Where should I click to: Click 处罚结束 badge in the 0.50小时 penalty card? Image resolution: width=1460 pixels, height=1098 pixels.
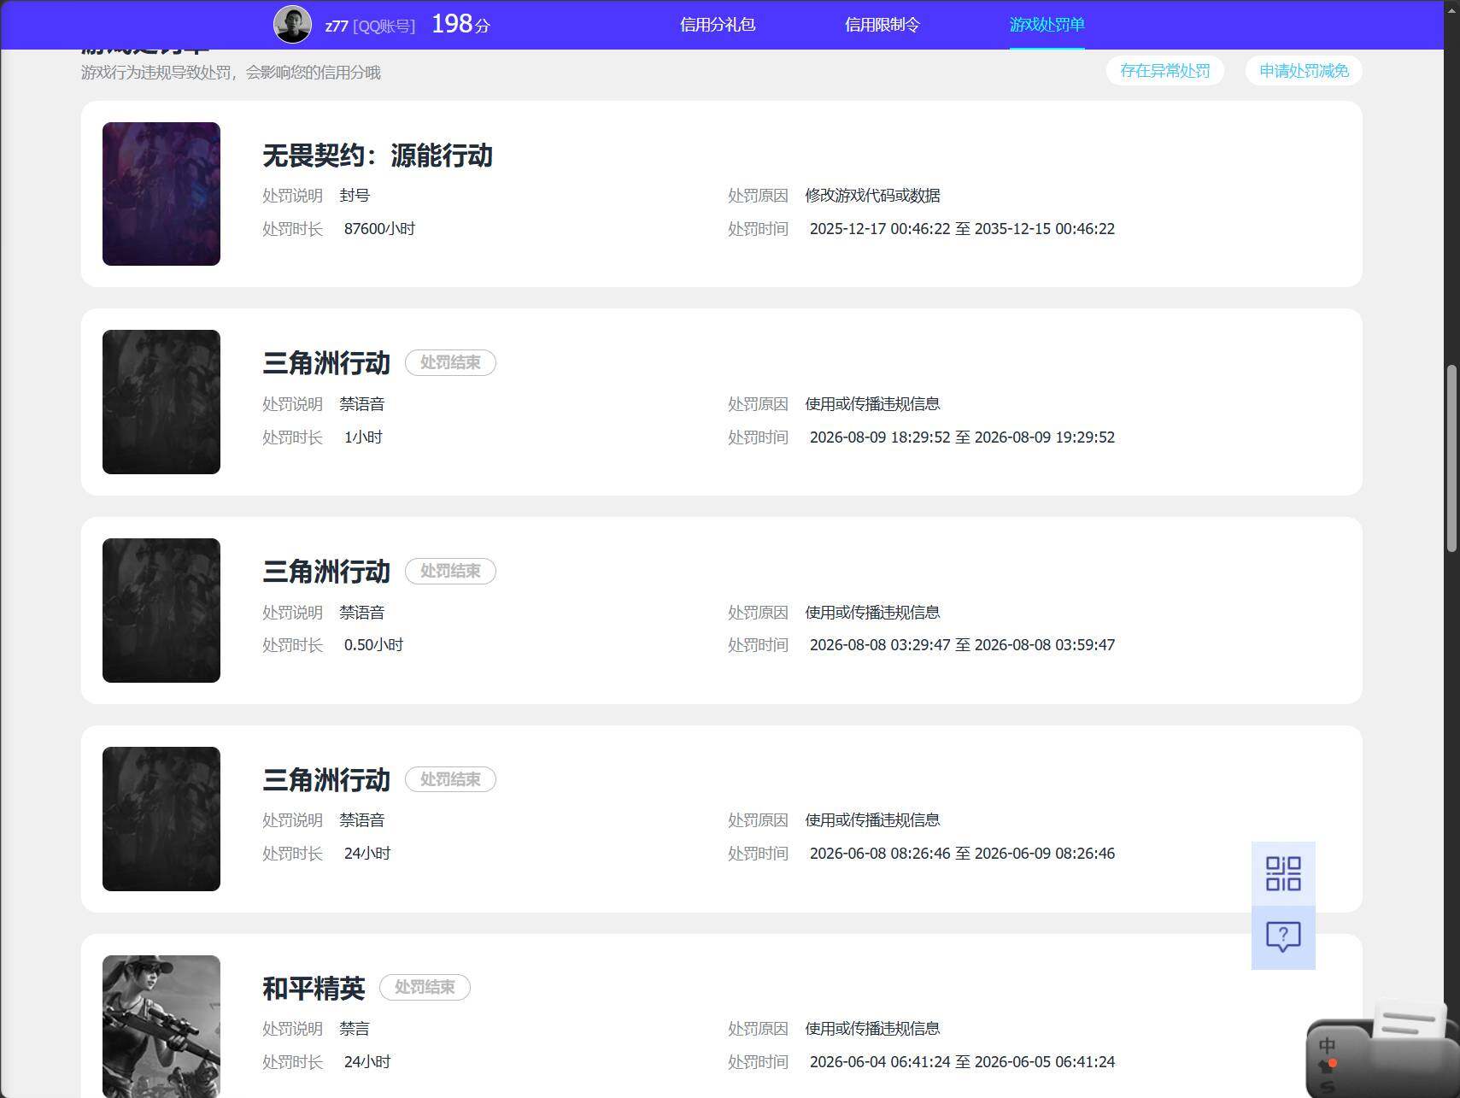(x=450, y=571)
